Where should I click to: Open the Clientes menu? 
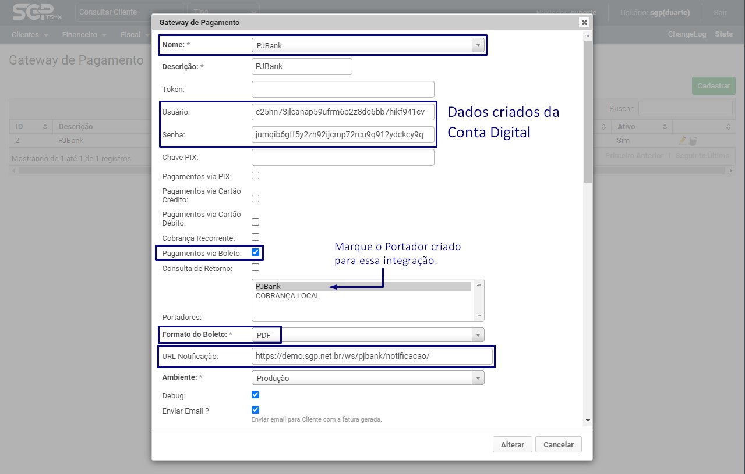coord(29,35)
